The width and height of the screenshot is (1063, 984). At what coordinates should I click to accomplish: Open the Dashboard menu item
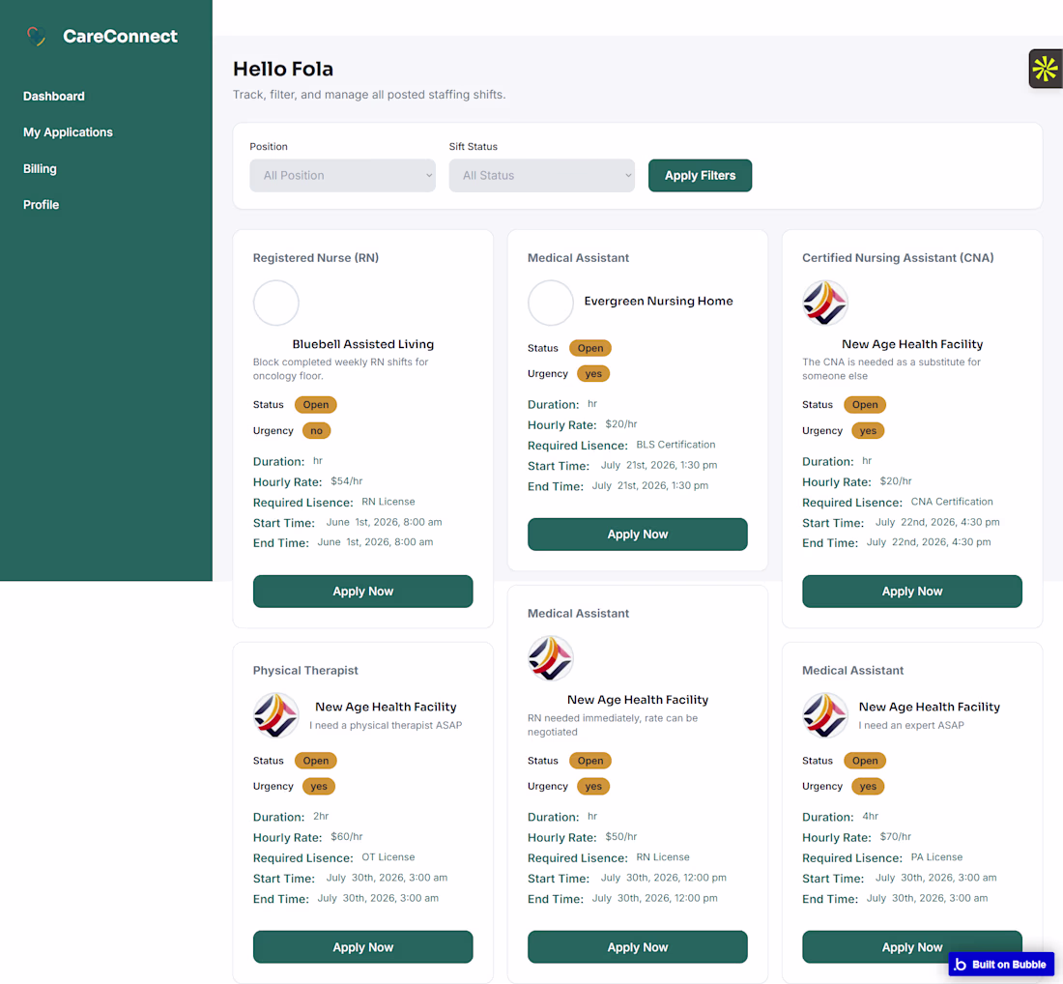[54, 97]
